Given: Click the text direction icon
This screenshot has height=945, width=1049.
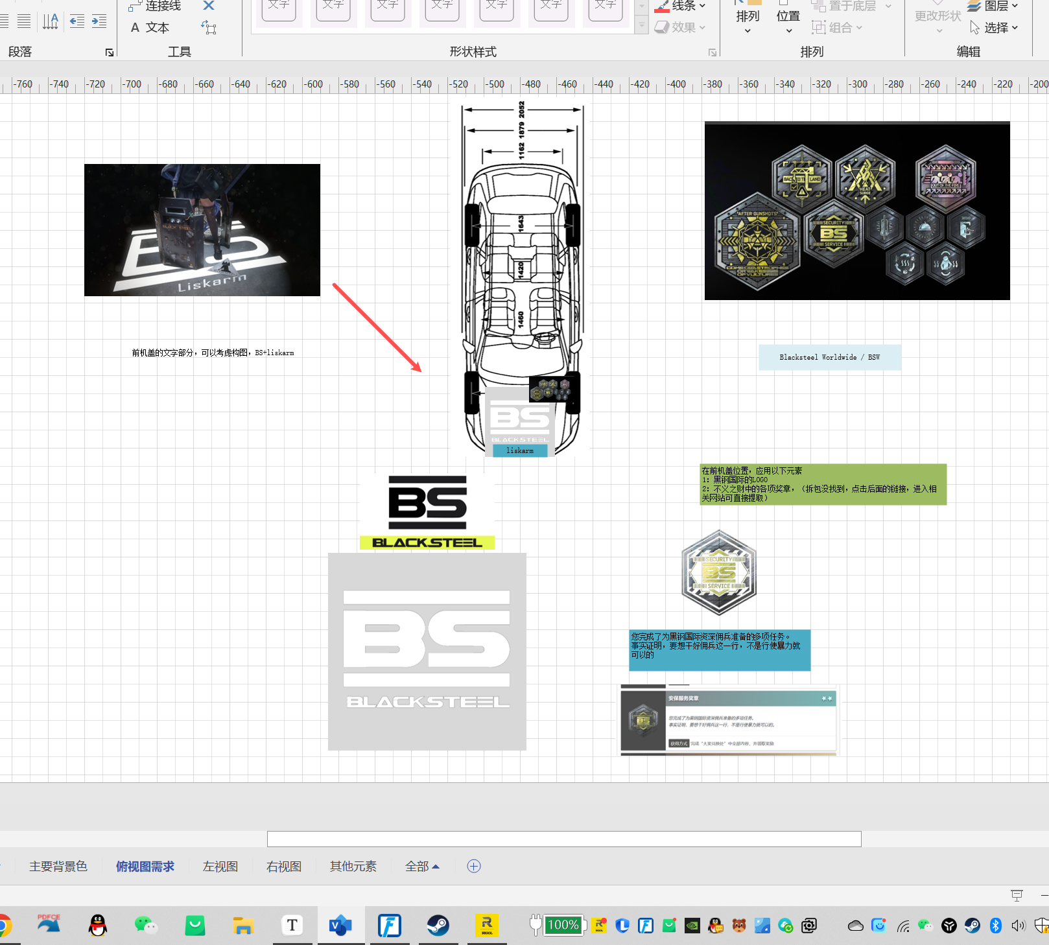Looking at the screenshot, I should 51,21.
